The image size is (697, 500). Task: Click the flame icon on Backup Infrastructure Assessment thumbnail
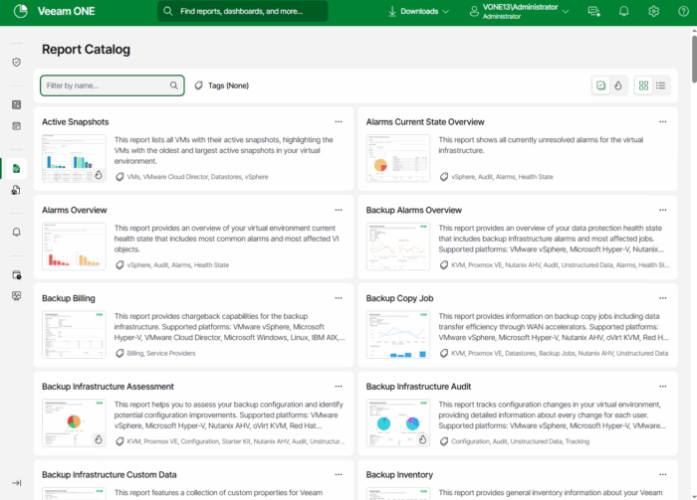99,439
